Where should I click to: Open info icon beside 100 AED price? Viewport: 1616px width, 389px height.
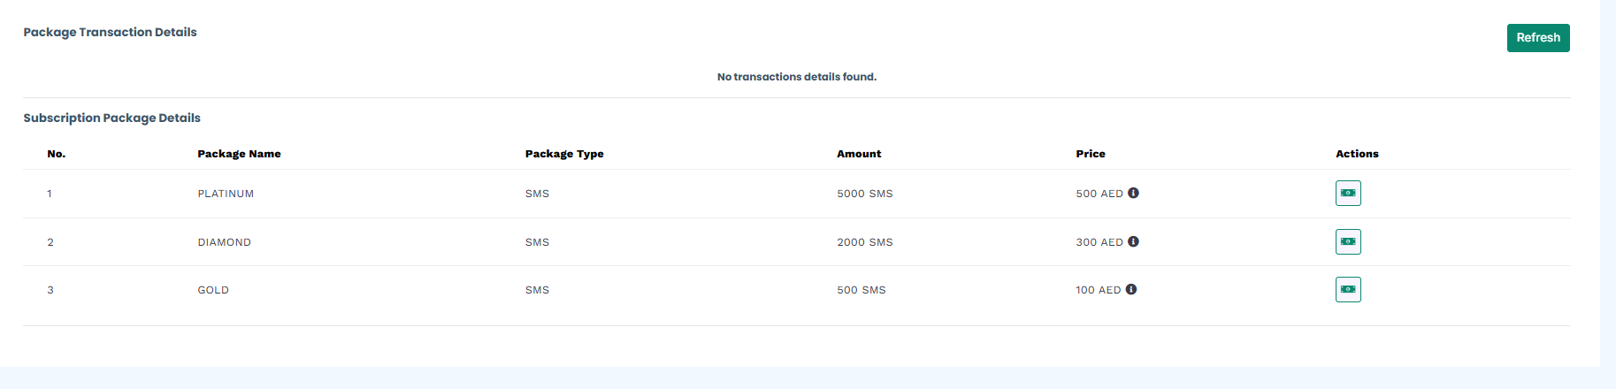1131,289
